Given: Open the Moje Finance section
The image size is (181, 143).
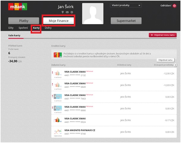Looking at the screenshot, I should pos(59,21).
